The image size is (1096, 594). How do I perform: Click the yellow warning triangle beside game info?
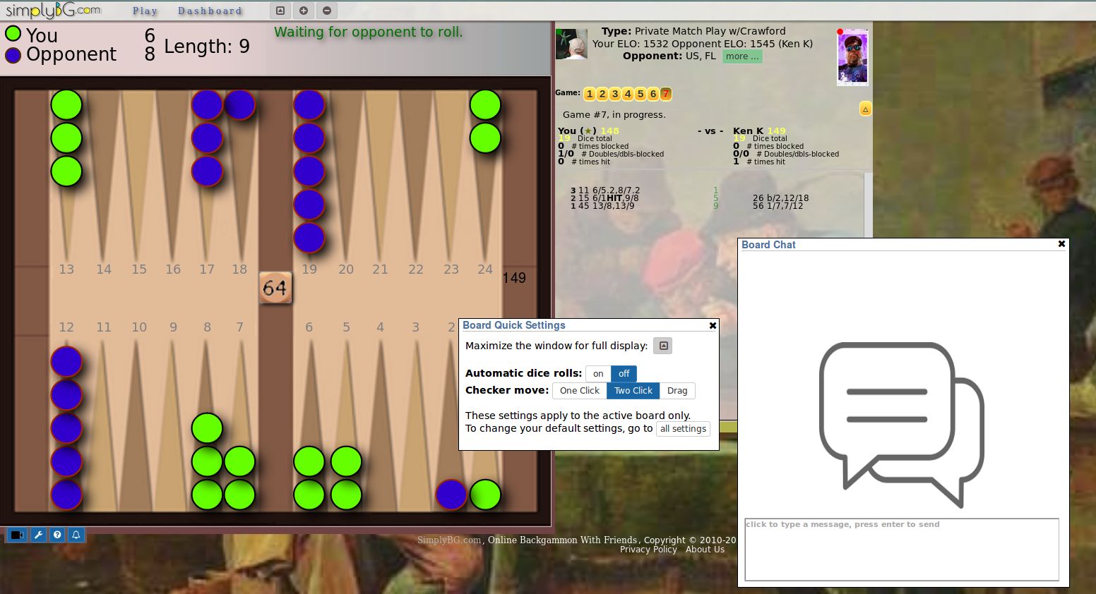[x=866, y=109]
